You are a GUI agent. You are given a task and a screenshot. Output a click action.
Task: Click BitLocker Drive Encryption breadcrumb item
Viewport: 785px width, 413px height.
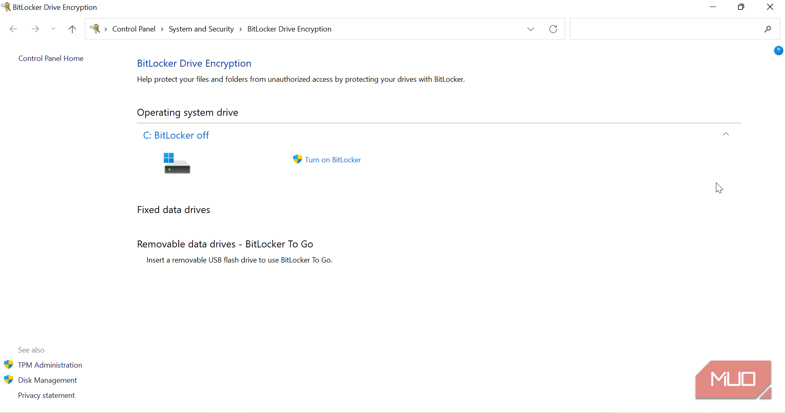pyautogui.click(x=289, y=29)
